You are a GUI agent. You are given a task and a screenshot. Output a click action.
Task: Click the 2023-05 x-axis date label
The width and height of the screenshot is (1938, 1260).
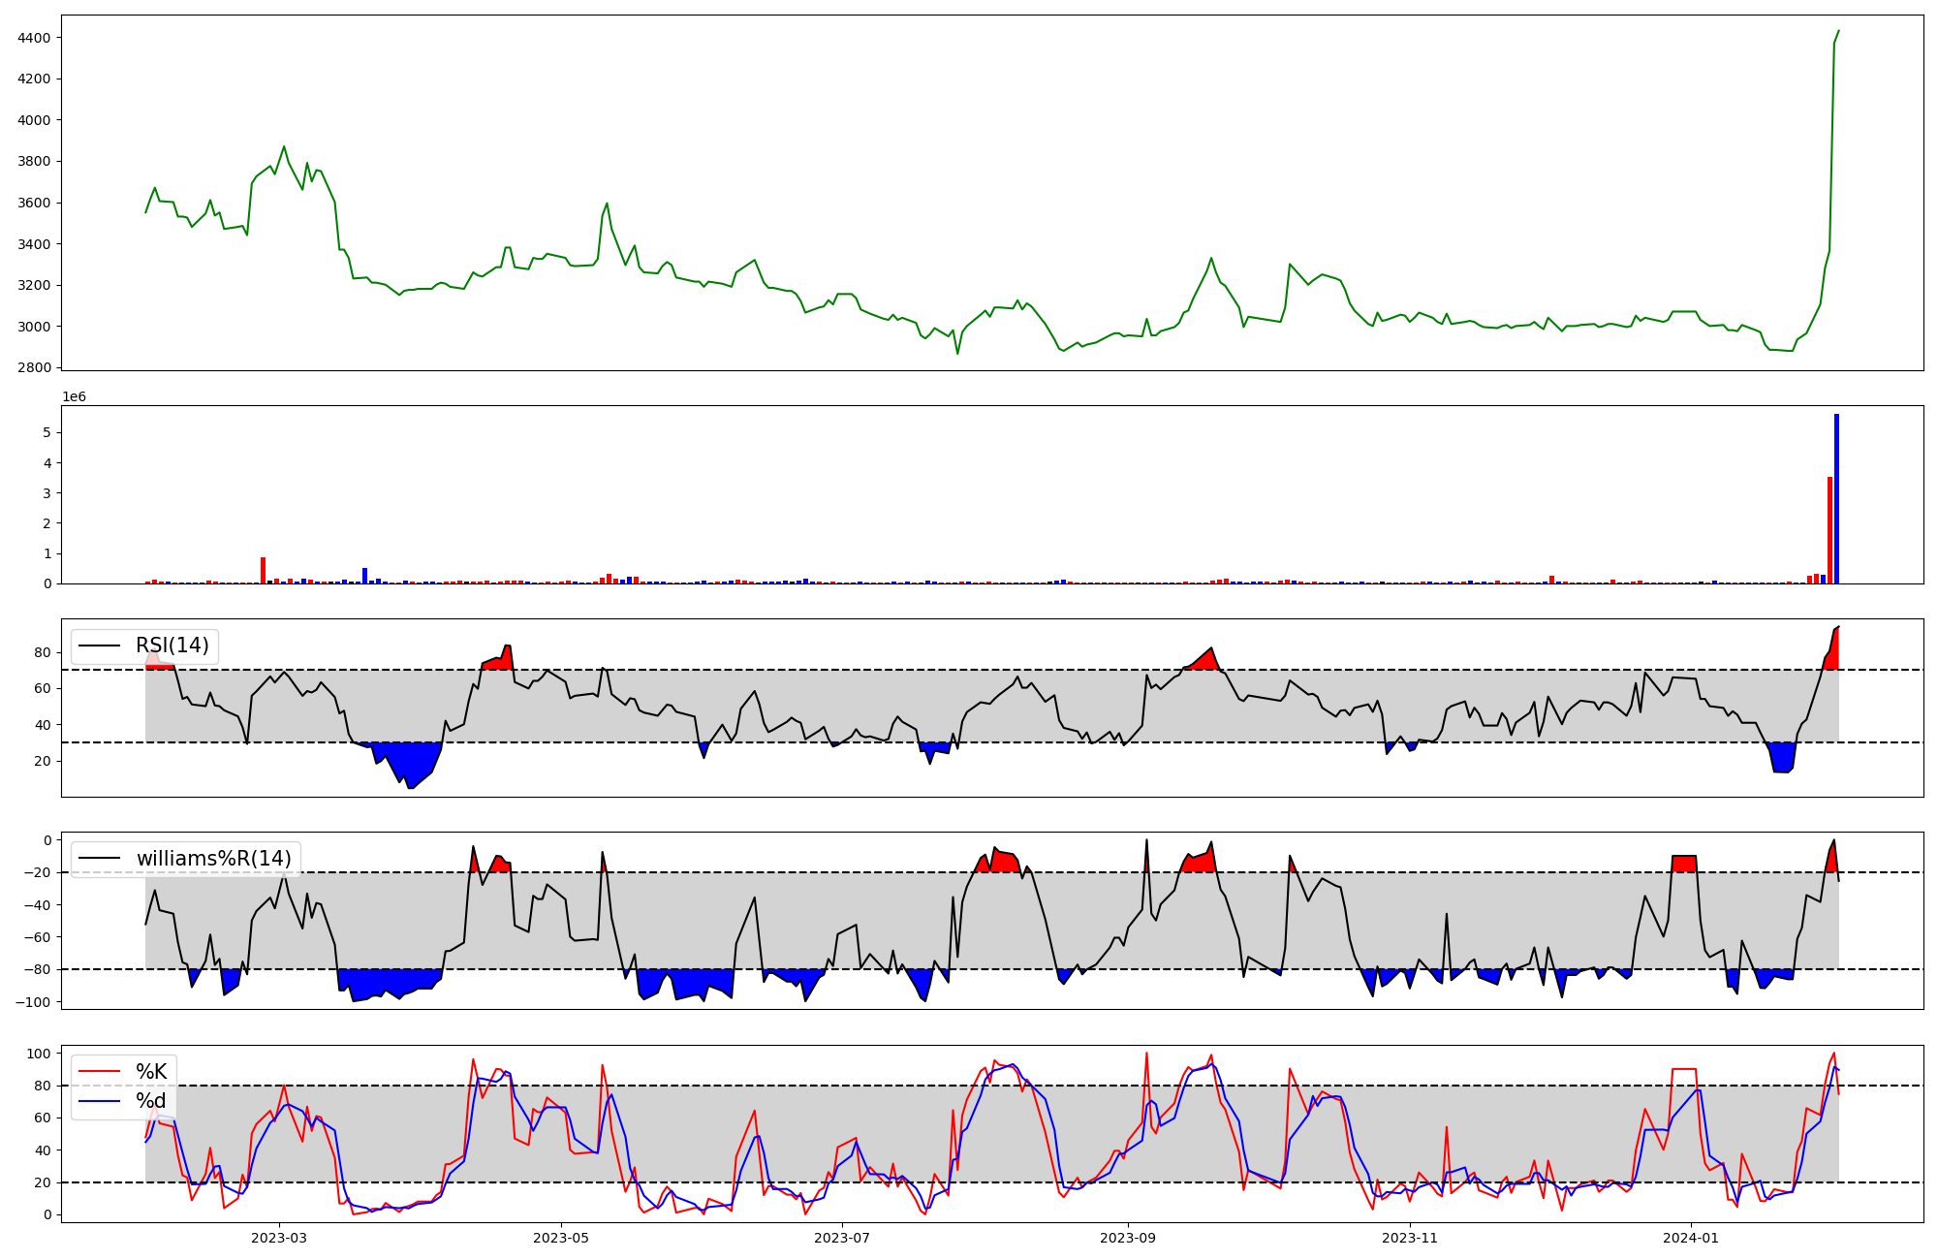click(561, 1238)
